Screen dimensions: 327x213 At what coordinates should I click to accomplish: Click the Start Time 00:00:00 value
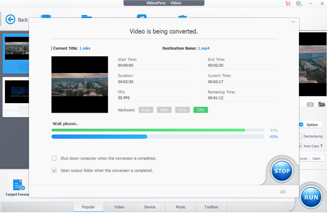125,65
